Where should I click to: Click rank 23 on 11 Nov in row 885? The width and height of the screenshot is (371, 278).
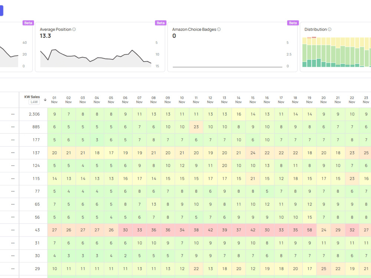[196, 127]
